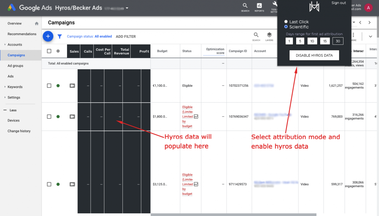
Task: Expand the toolbar chevron down
Action: click(x=370, y=37)
